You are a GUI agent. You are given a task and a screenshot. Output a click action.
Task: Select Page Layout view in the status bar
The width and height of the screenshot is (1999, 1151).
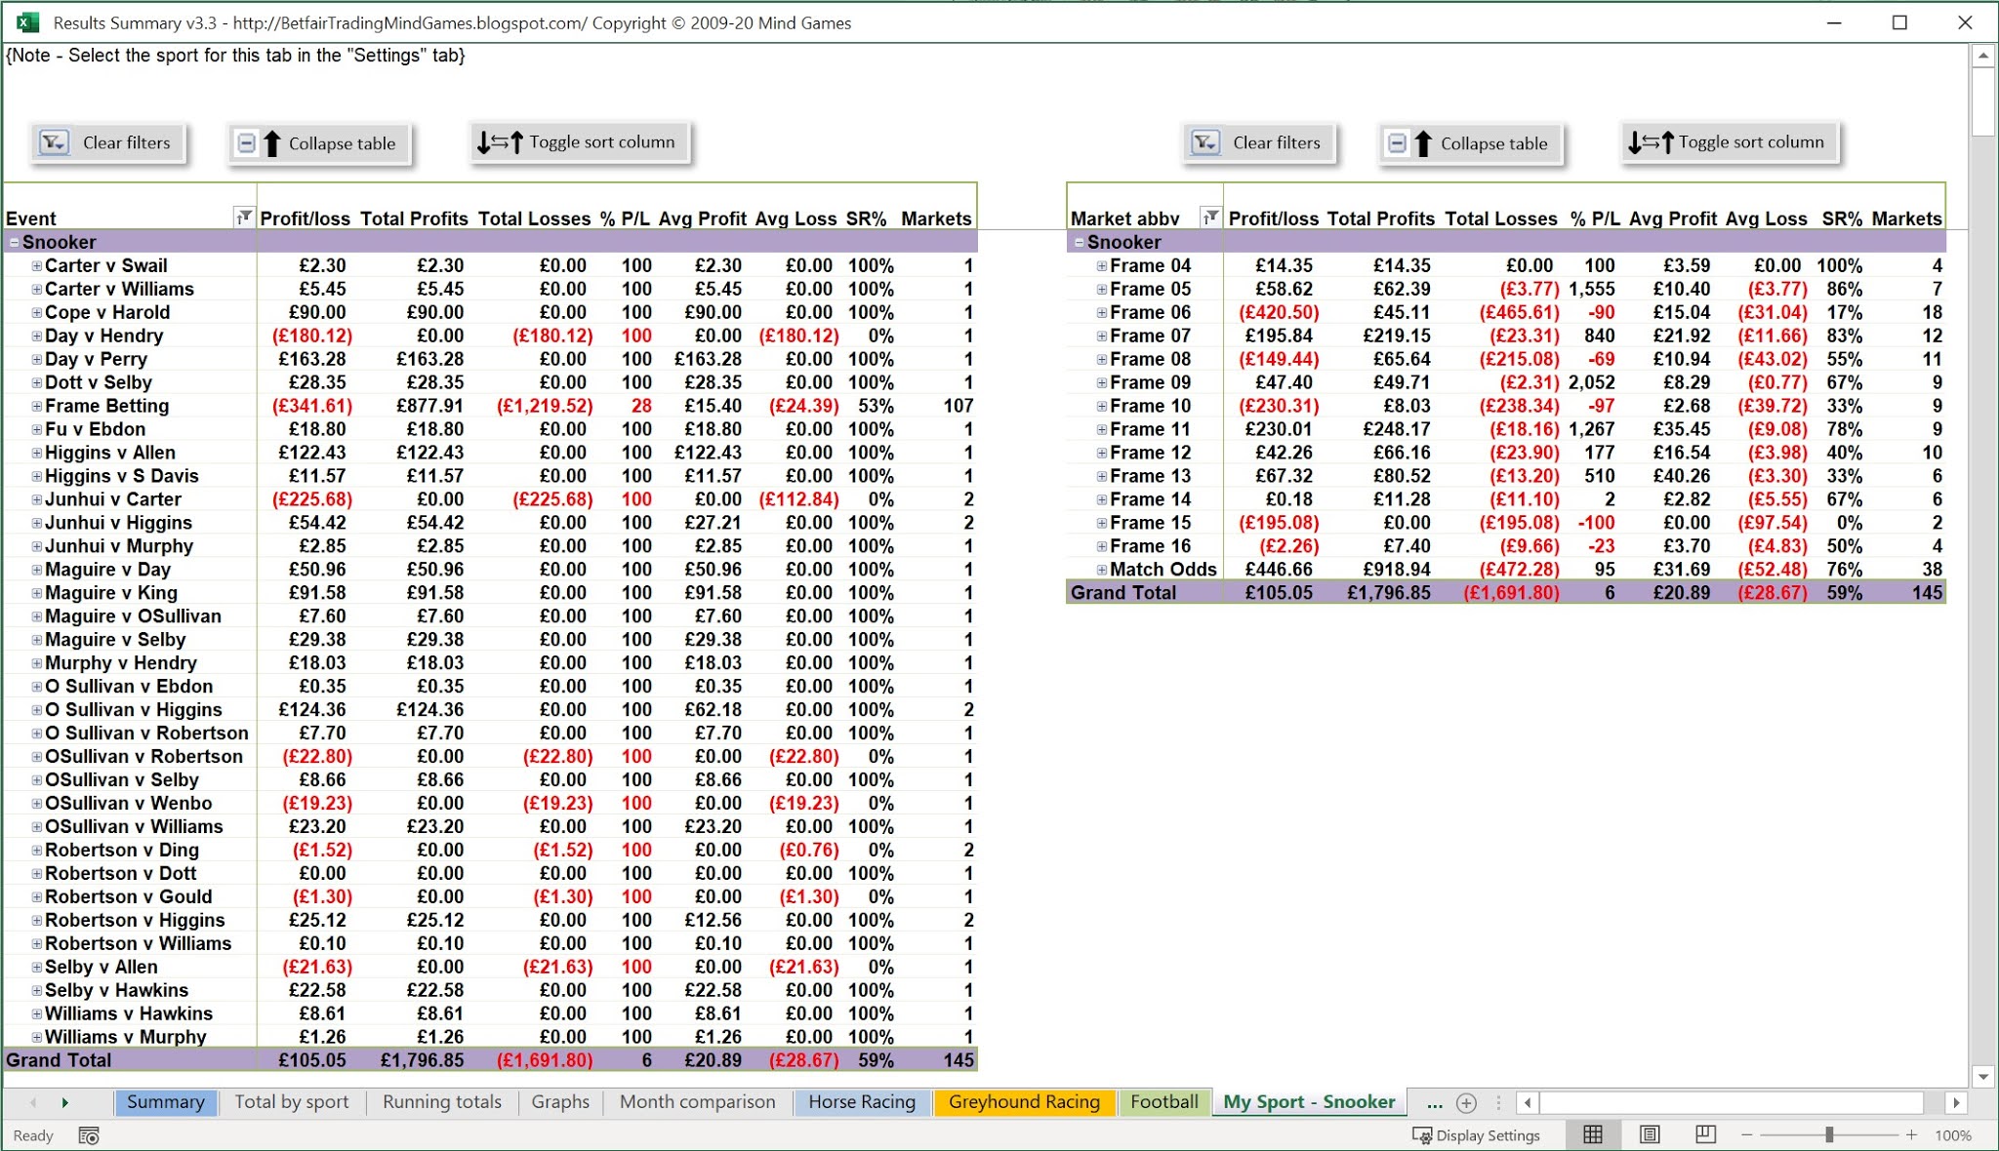(1649, 1134)
